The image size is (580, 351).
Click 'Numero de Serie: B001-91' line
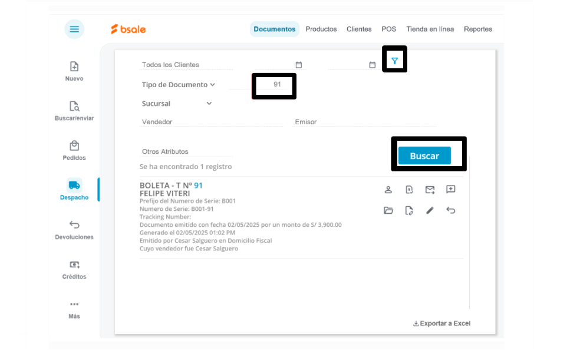click(x=176, y=209)
